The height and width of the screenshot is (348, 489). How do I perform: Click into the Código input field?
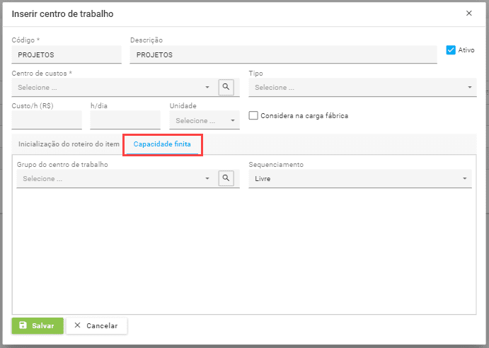[67, 54]
